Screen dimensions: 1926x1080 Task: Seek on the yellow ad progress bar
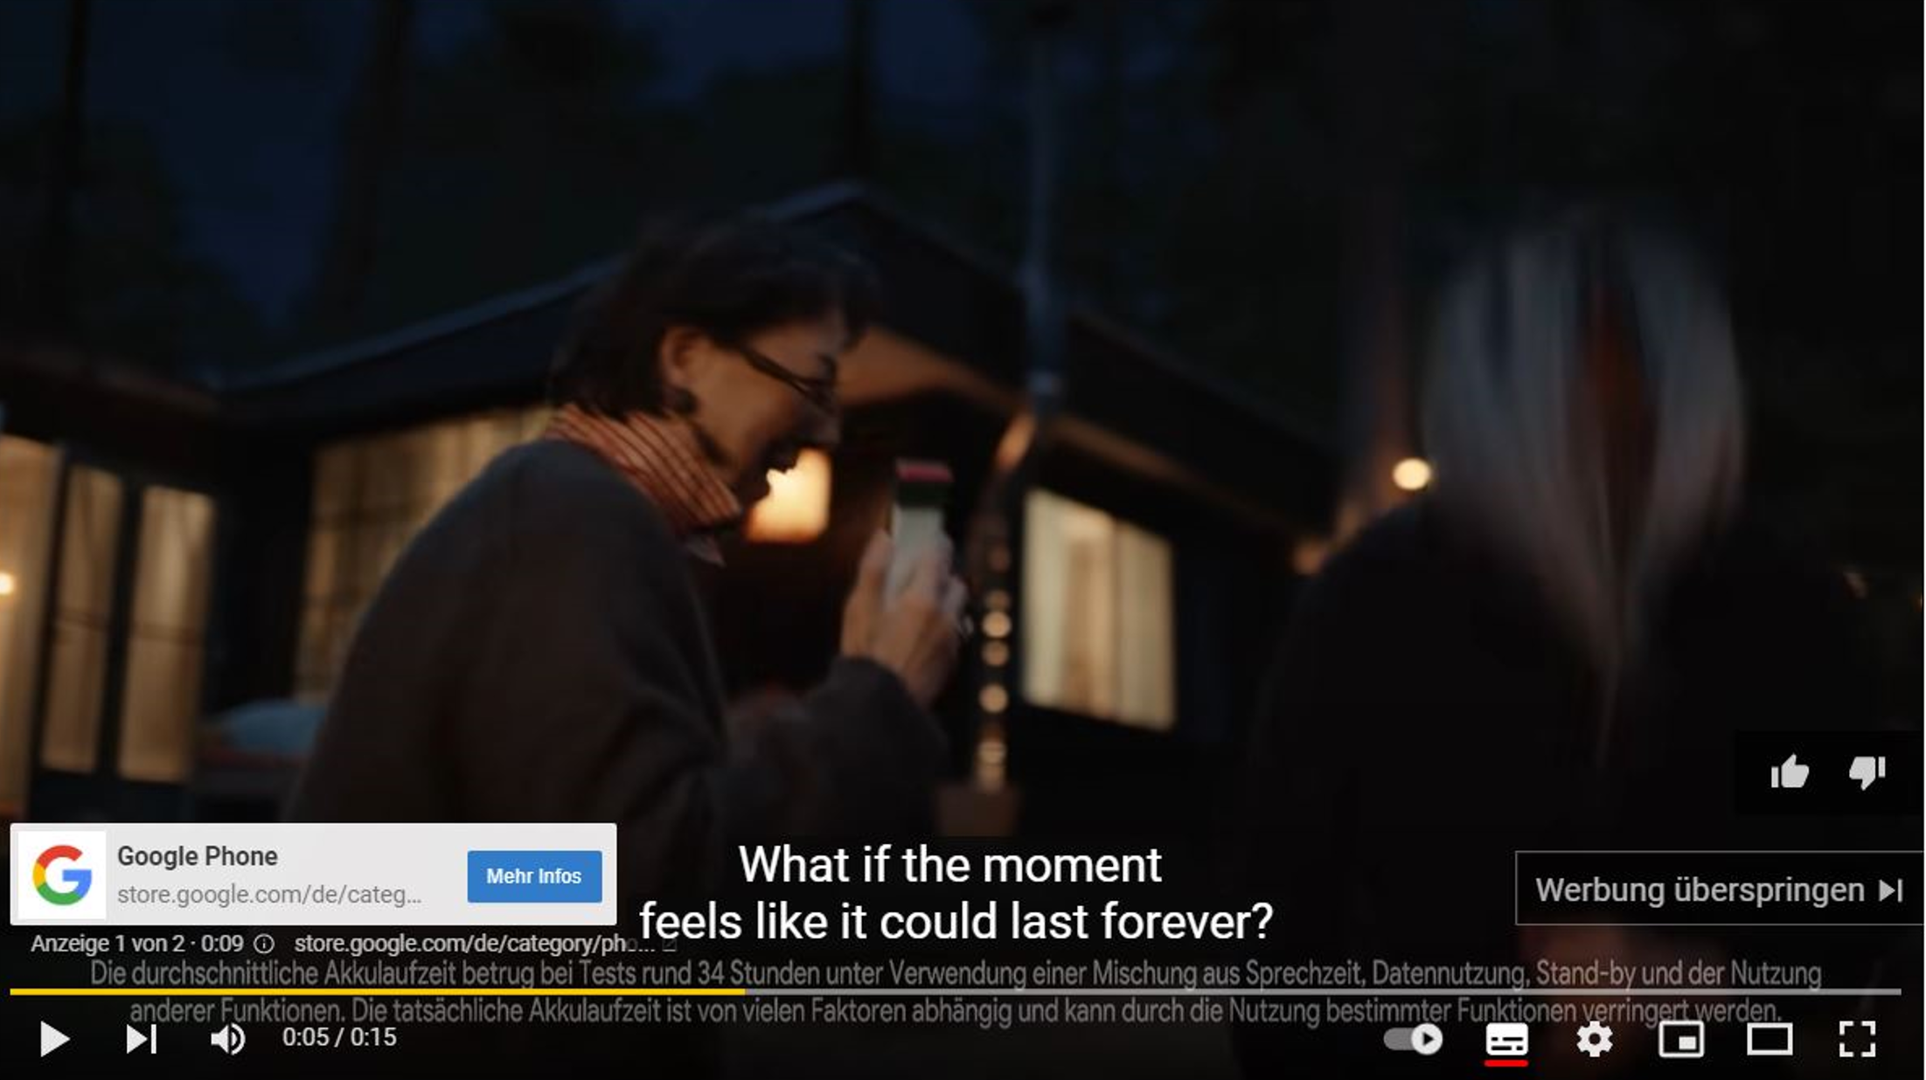point(377,992)
